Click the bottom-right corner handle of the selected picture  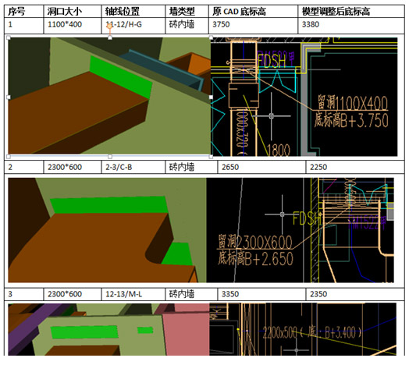[211, 157]
